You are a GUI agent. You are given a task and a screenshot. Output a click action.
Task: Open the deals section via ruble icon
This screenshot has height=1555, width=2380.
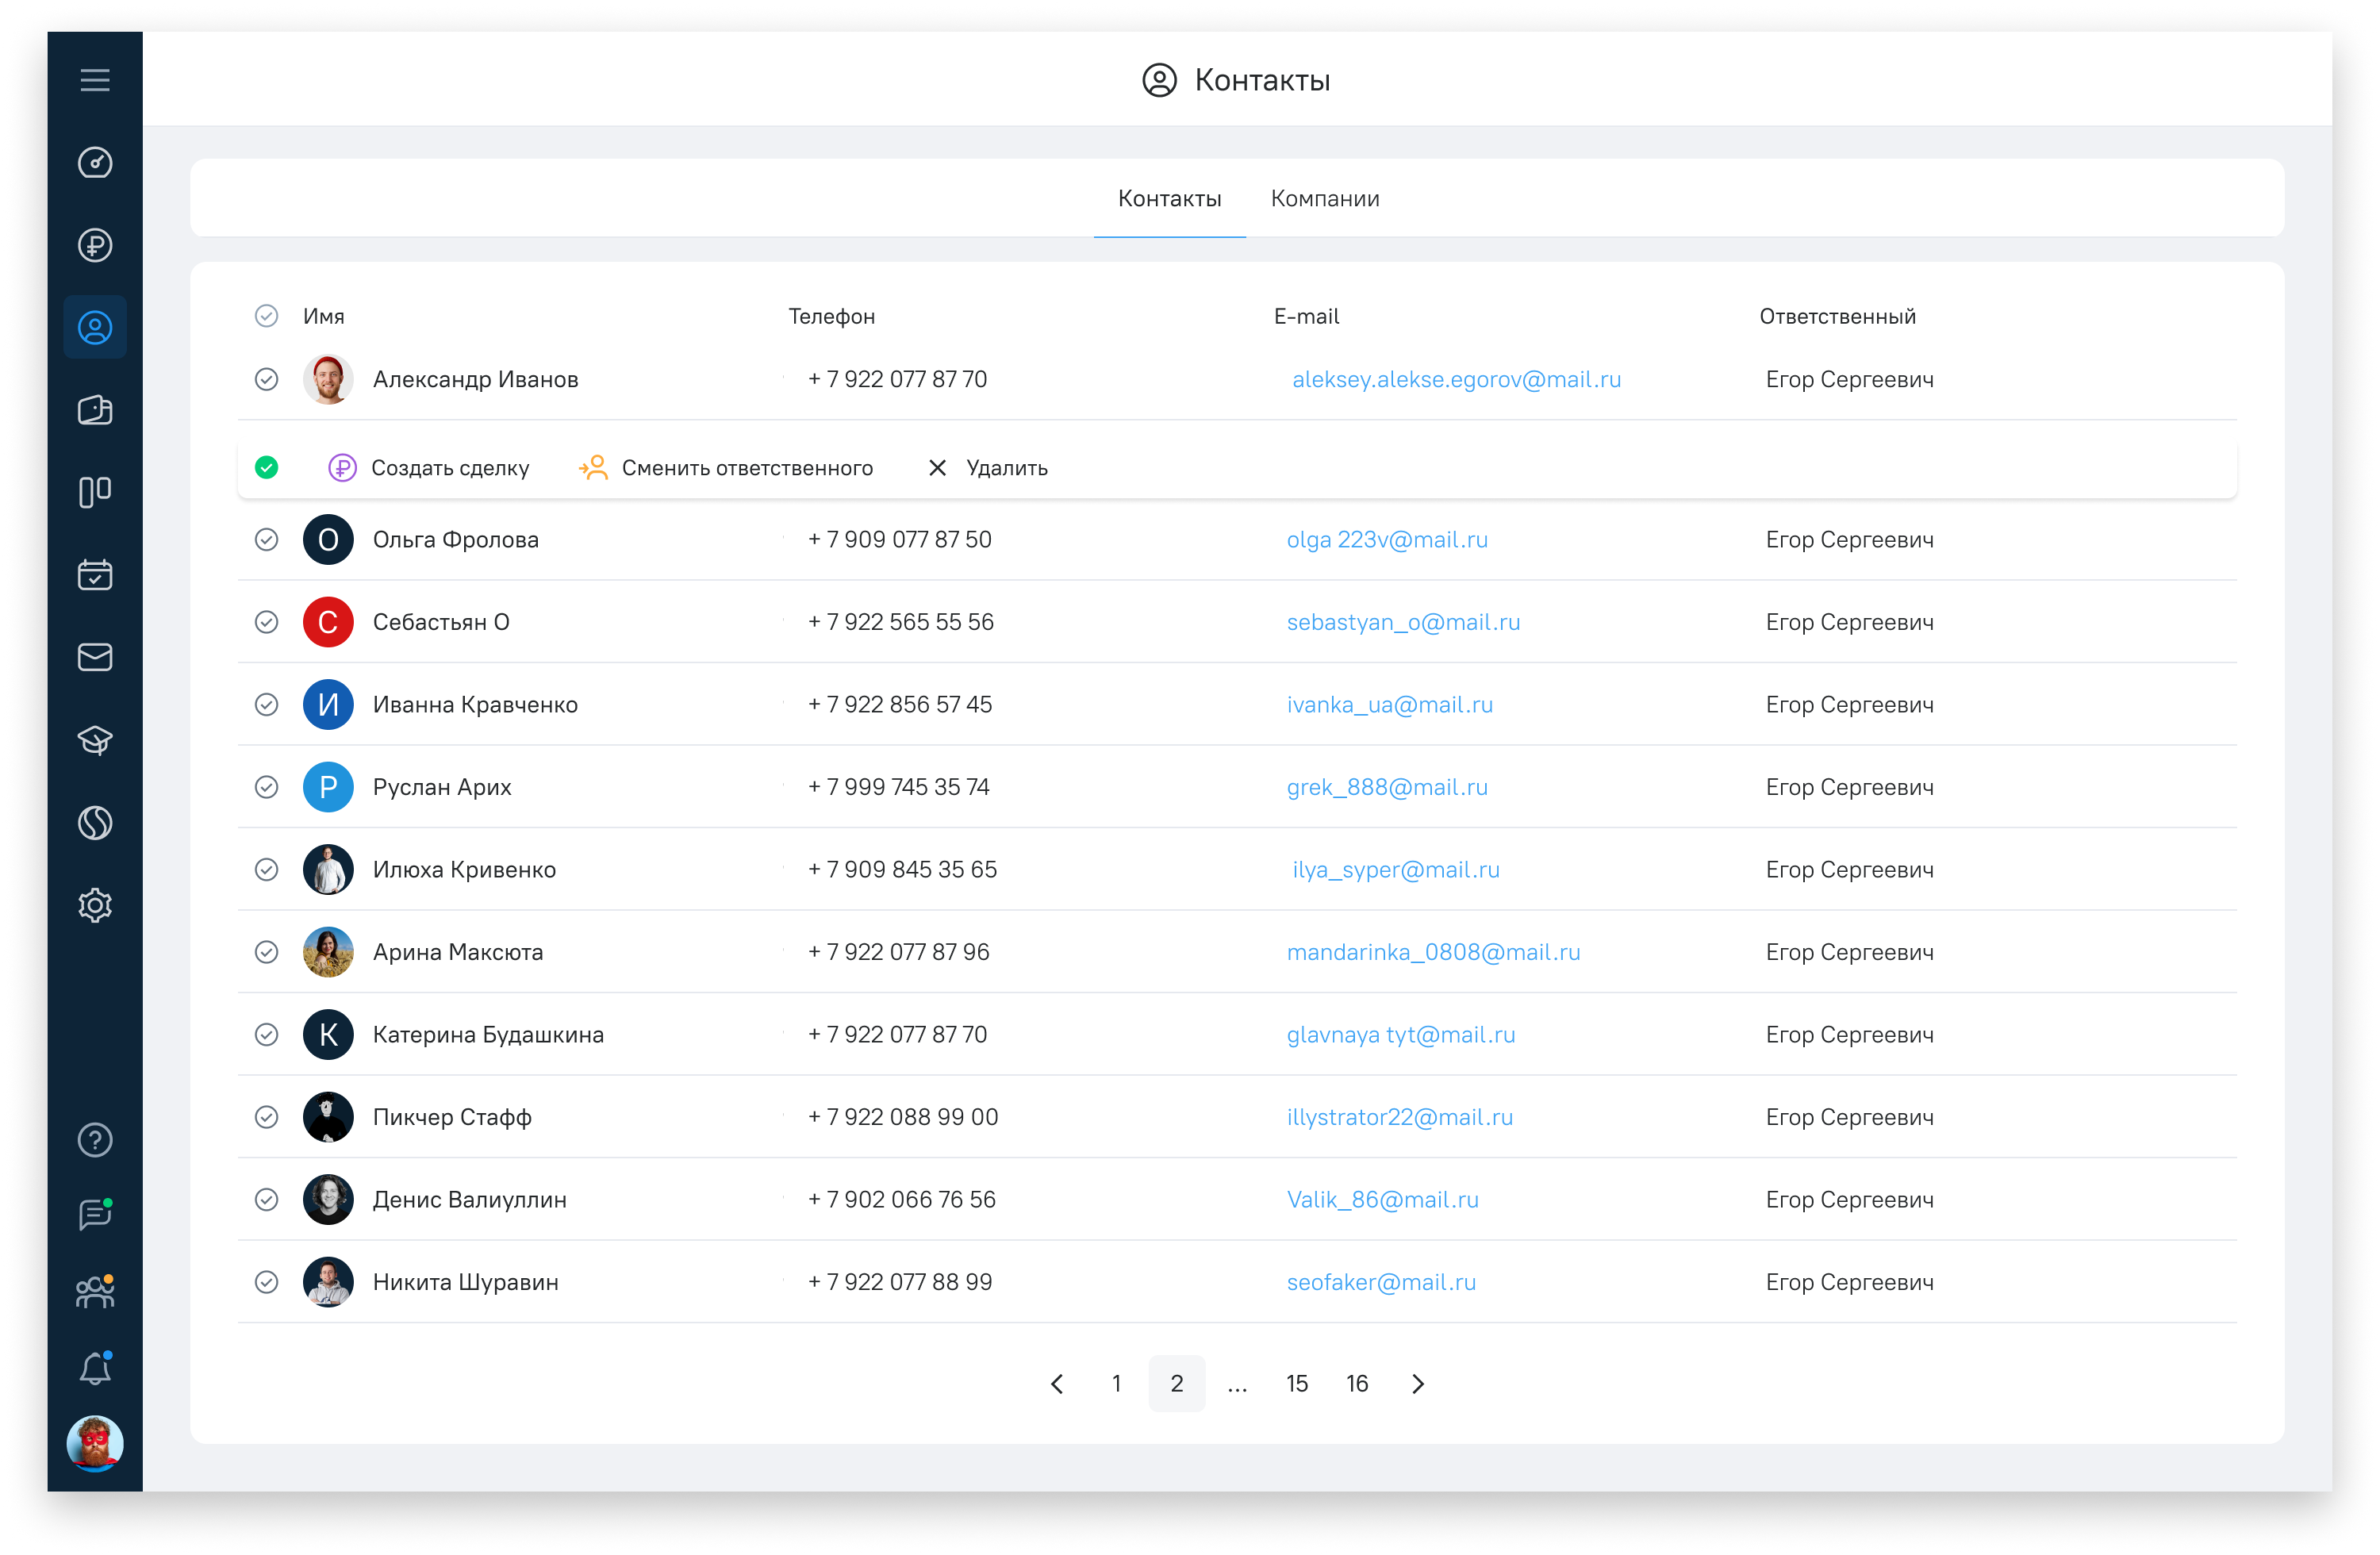click(95, 245)
